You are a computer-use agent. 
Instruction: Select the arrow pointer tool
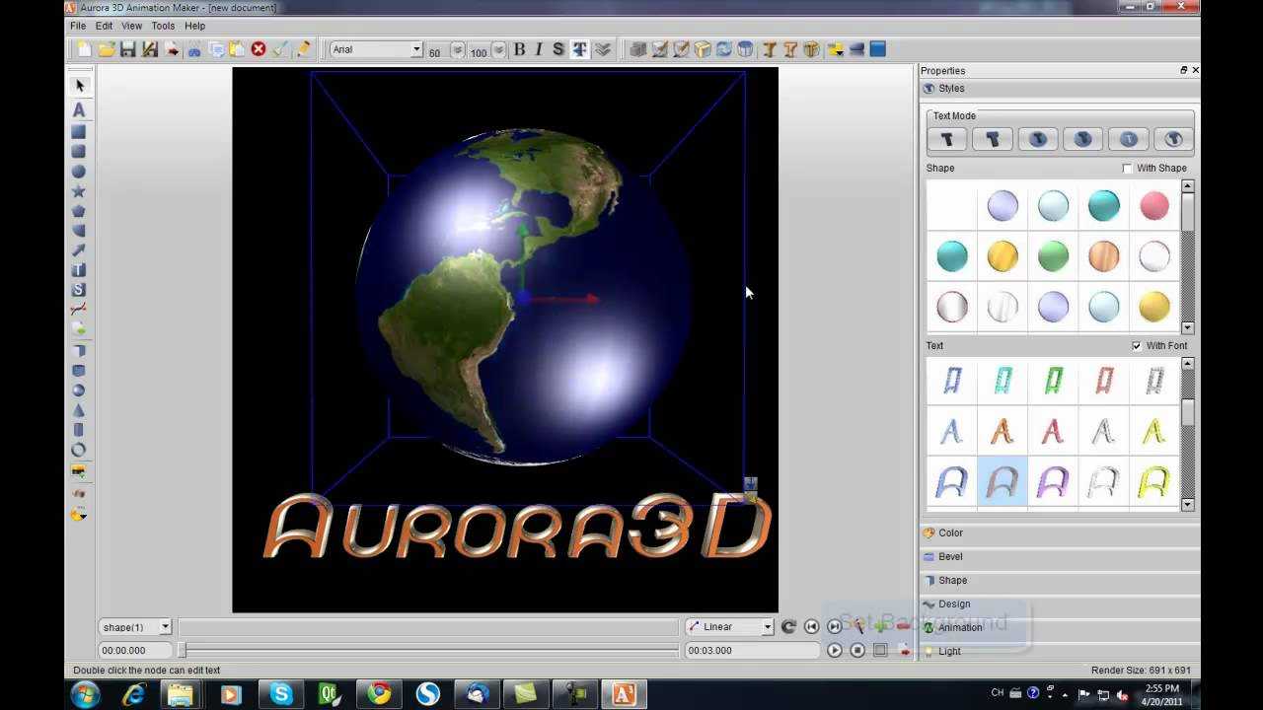[79, 86]
